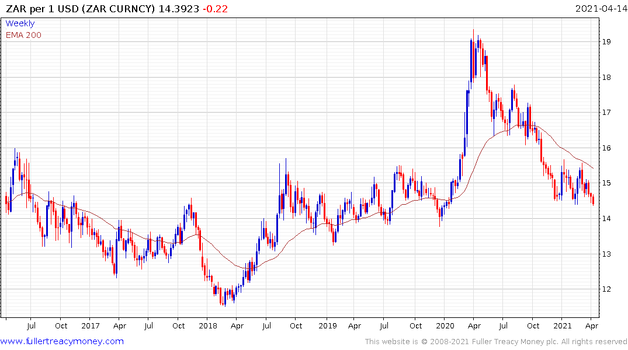Click the red change value -0.22
Screen dimensions: 628x350
[x=216, y=9]
